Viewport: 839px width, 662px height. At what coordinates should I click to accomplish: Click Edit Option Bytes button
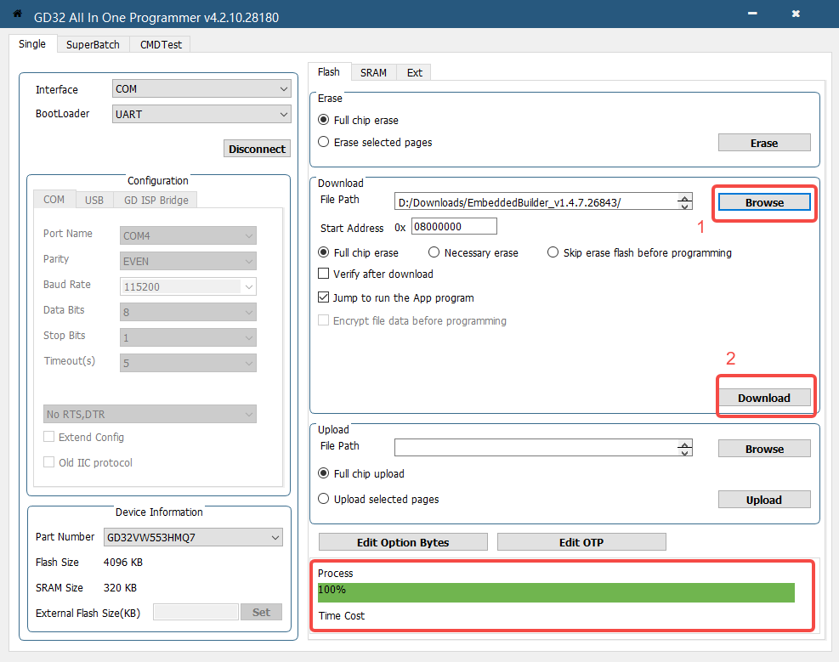pos(403,542)
